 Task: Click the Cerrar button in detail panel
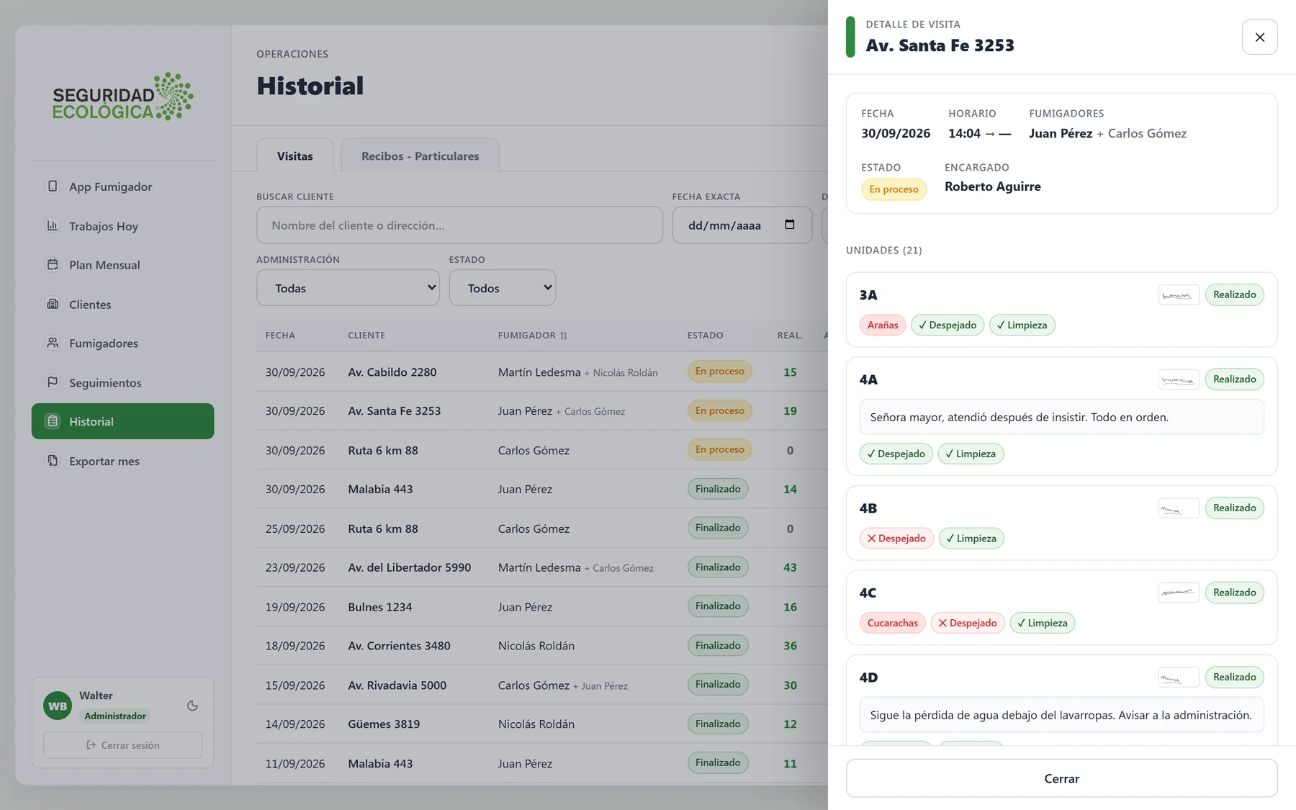pos(1061,778)
